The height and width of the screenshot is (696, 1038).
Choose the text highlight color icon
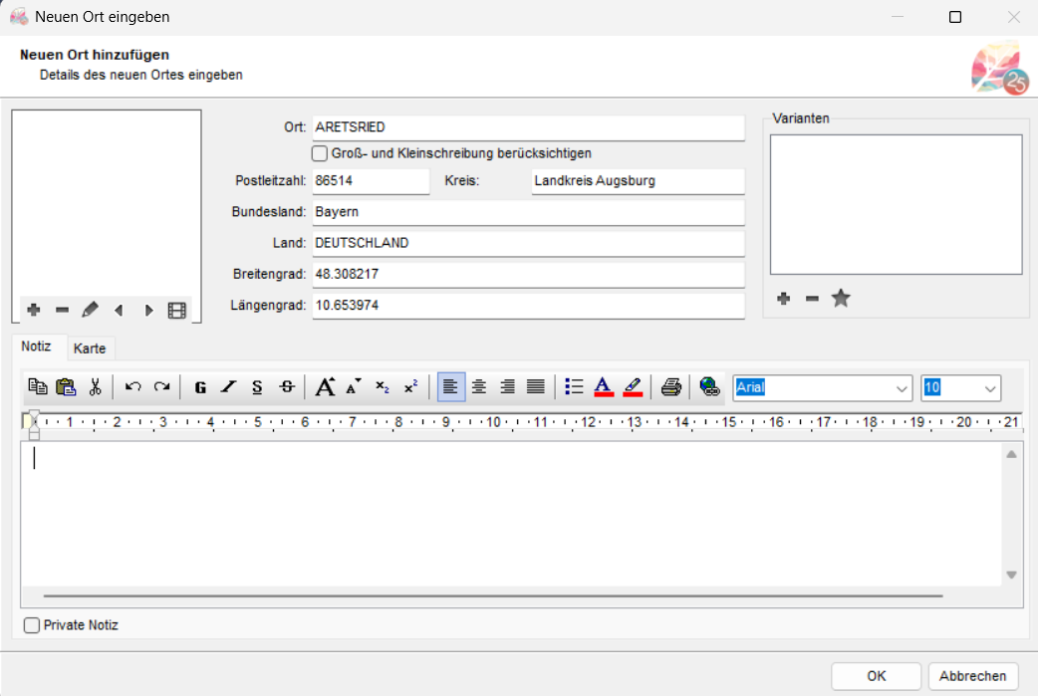pyautogui.click(x=633, y=386)
